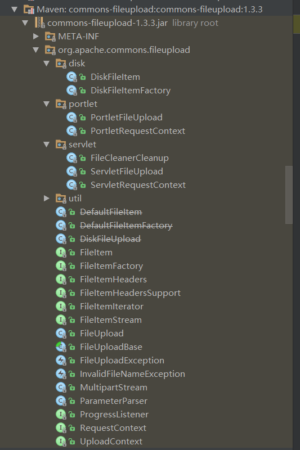Select the PortletFileUpload class
The height and width of the screenshot is (450, 300).
tap(127, 118)
